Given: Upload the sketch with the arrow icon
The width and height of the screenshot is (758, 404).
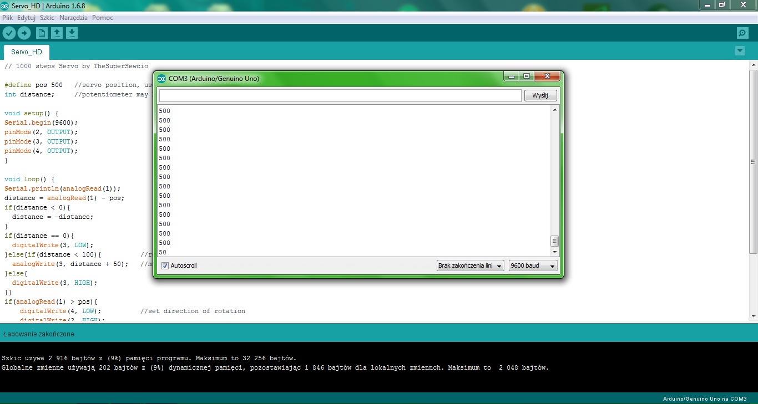Looking at the screenshot, I should 24,33.
